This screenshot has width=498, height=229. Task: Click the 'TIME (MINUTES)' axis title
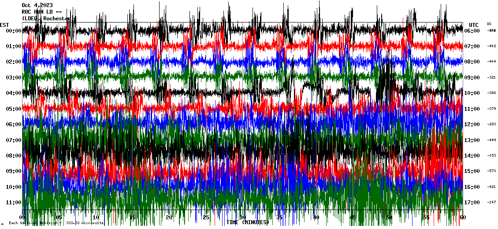247,222
